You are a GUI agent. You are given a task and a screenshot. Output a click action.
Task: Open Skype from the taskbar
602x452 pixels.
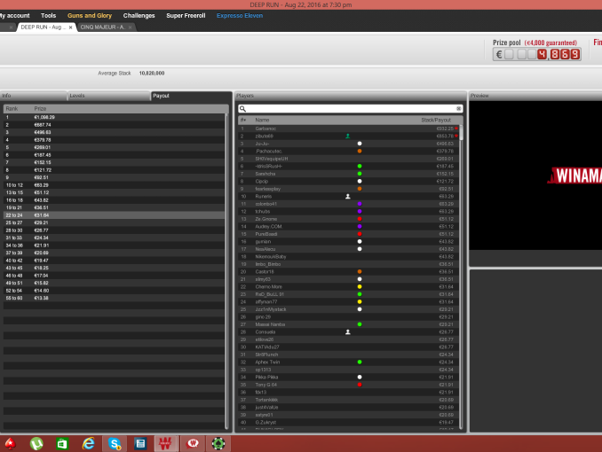[x=115, y=443]
